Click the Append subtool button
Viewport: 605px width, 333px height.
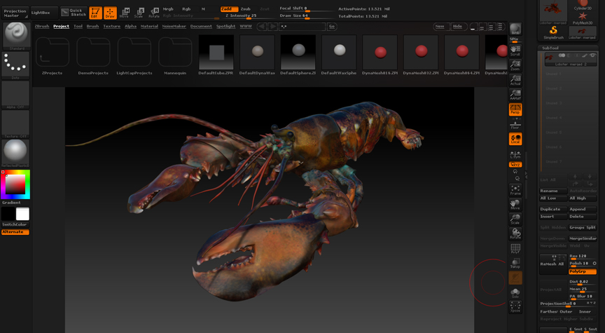pyautogui.click(x=582, y=209)
